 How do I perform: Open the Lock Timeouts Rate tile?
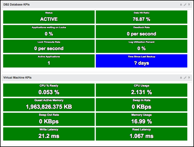click(x=49, y=46)
